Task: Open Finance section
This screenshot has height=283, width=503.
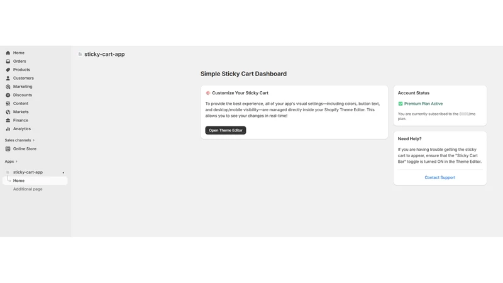Action: tap(21, 120)
